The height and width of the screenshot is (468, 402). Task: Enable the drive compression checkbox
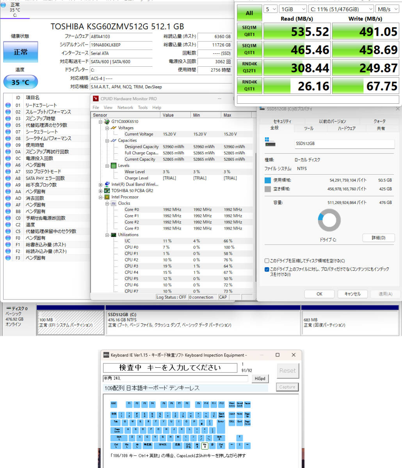pyautogui.click(x=267, y=261)
